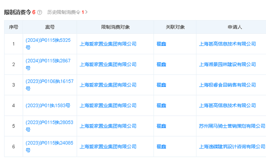This screenshot has width=266, height=162.
Task: Open related person 翟鑫 in row 3
Action: pyautogui.click(x=161, y=85)
